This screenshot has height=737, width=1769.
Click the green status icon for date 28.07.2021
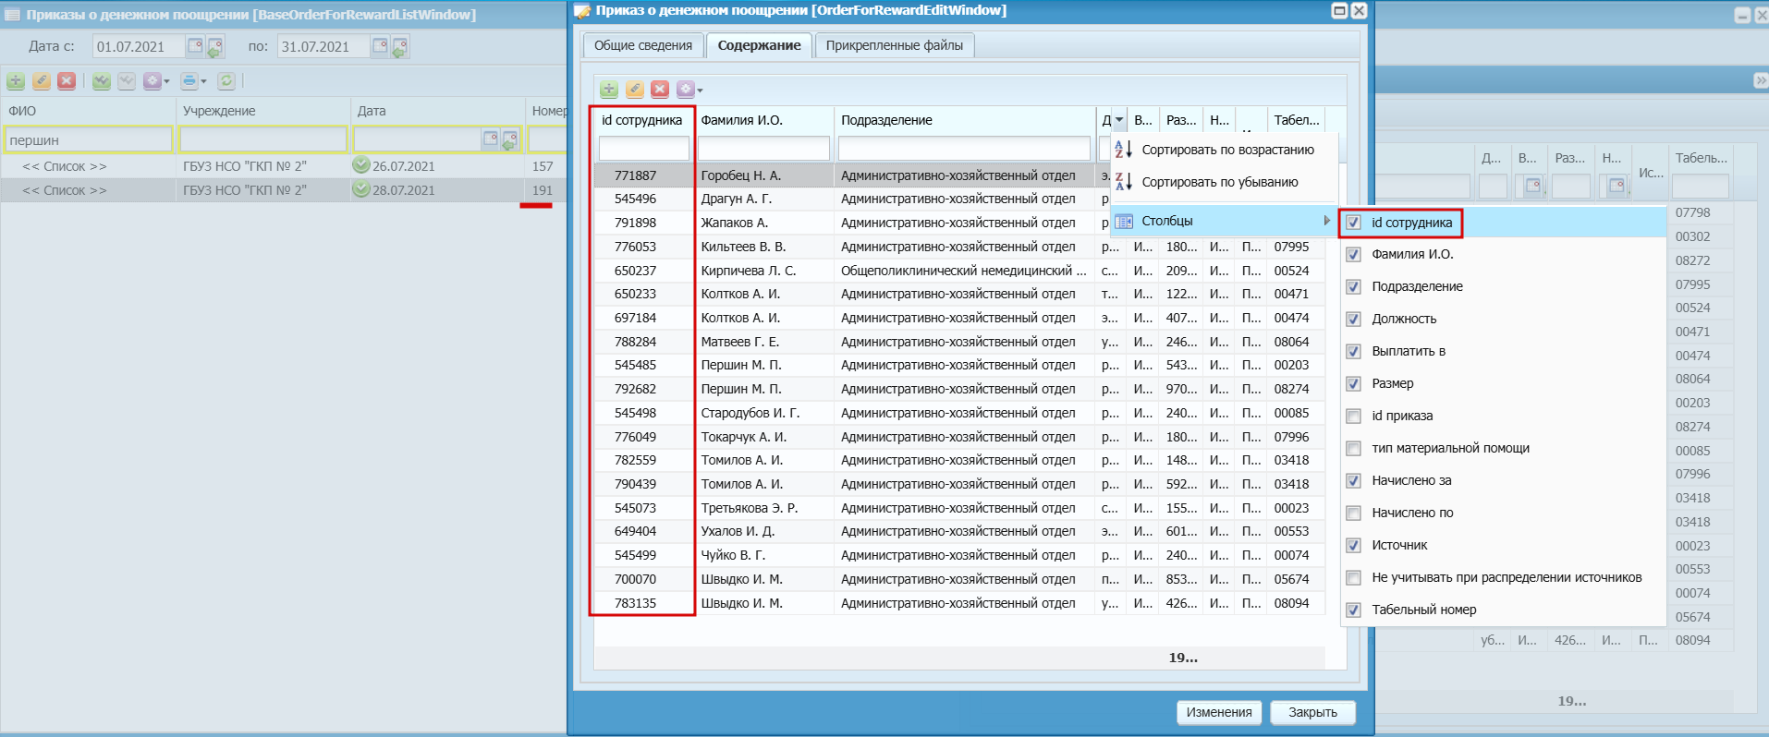(x=361, y=189)
